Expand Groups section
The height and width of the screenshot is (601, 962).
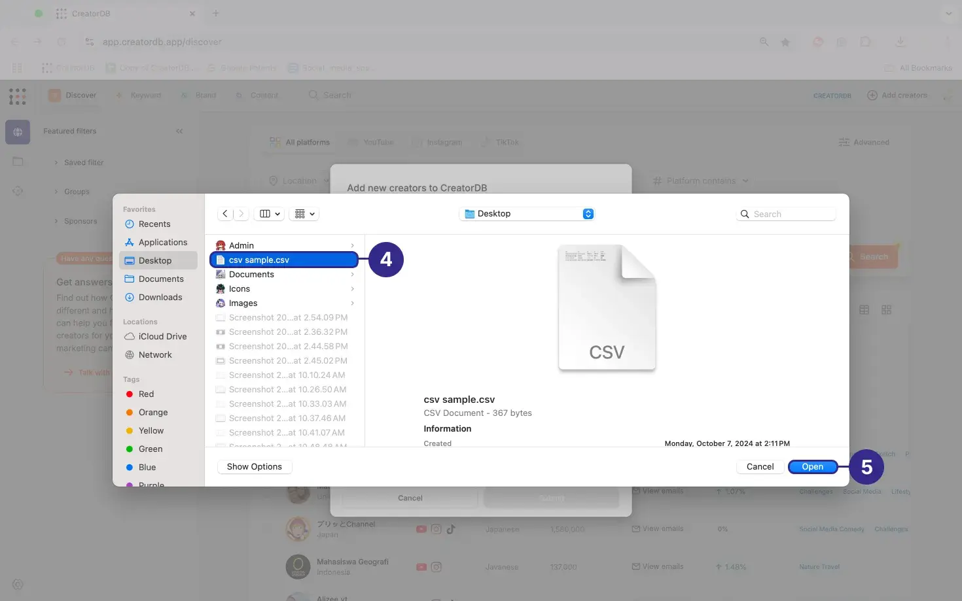(x=72, y=192)
